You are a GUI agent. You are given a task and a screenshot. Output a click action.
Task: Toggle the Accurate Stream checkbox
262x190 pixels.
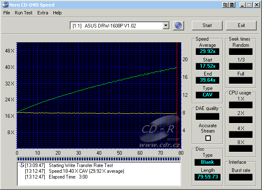click(x=208, y=138)
